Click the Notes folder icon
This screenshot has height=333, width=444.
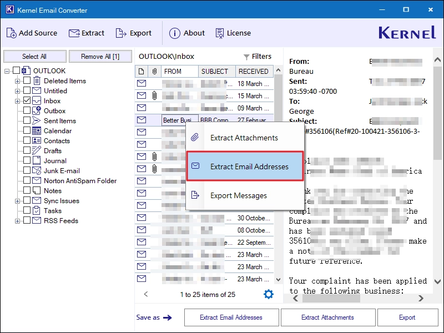tap(37, 190)
